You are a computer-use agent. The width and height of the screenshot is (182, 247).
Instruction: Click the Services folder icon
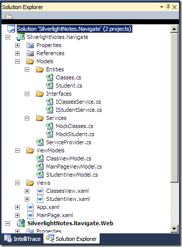[40, 118]
